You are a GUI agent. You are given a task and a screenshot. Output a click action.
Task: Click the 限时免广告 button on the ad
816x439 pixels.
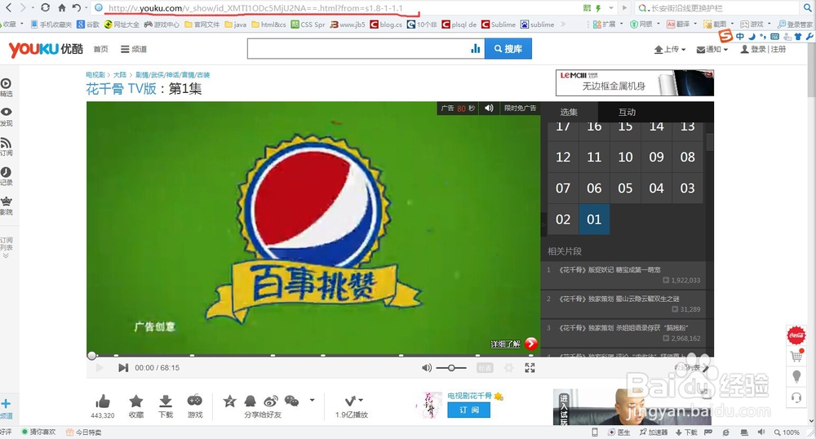tap(519, 109)
